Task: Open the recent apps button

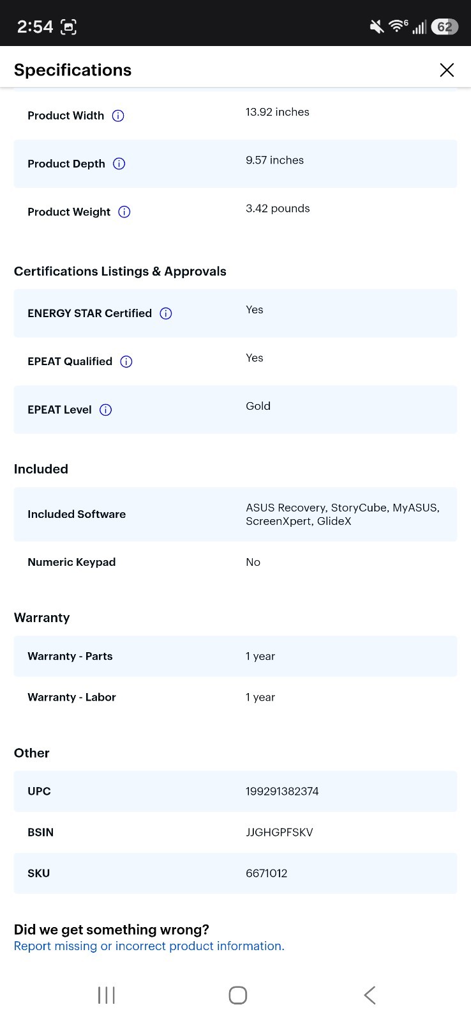Action: [107, 995]
